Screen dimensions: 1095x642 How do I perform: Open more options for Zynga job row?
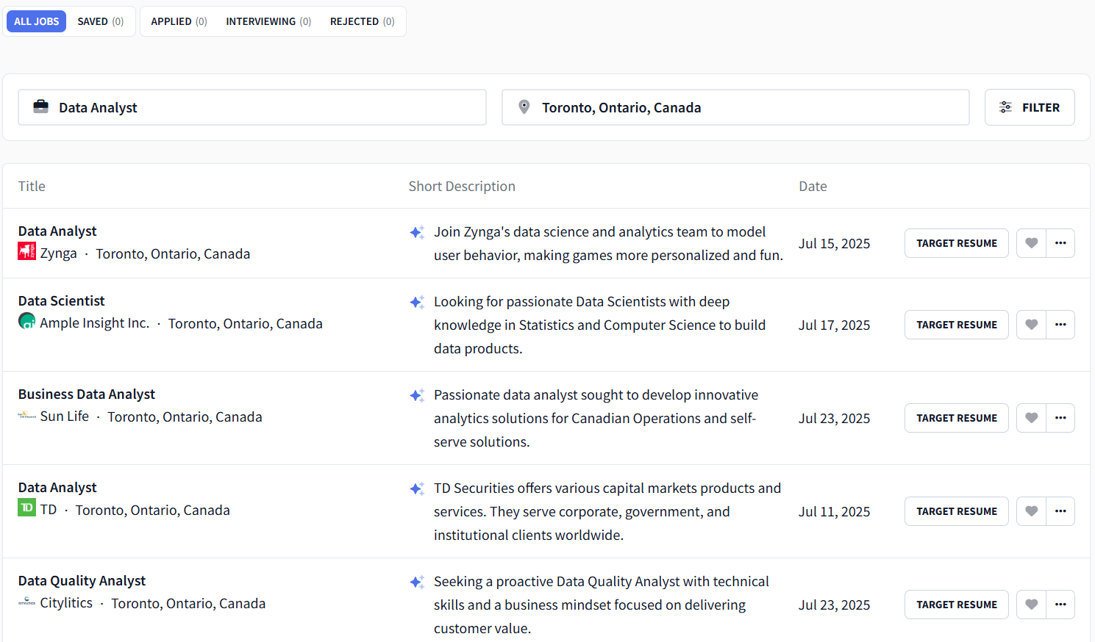pyautogui.click(x=1060, y=243)
